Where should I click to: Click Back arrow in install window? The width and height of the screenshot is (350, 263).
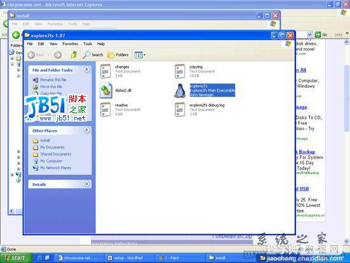pos(16,35)
